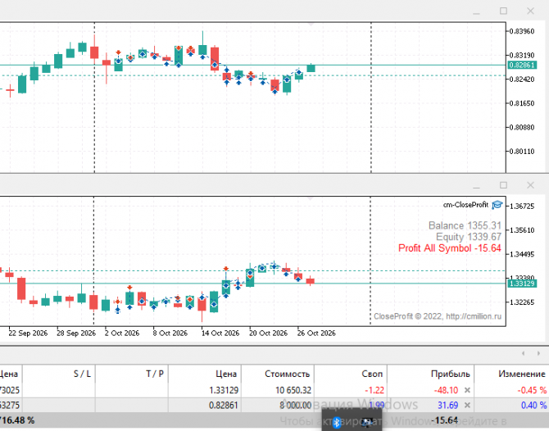Sort by the Своп column header
The width and height of the screenshot is (549, 431).
click(351, 374)
